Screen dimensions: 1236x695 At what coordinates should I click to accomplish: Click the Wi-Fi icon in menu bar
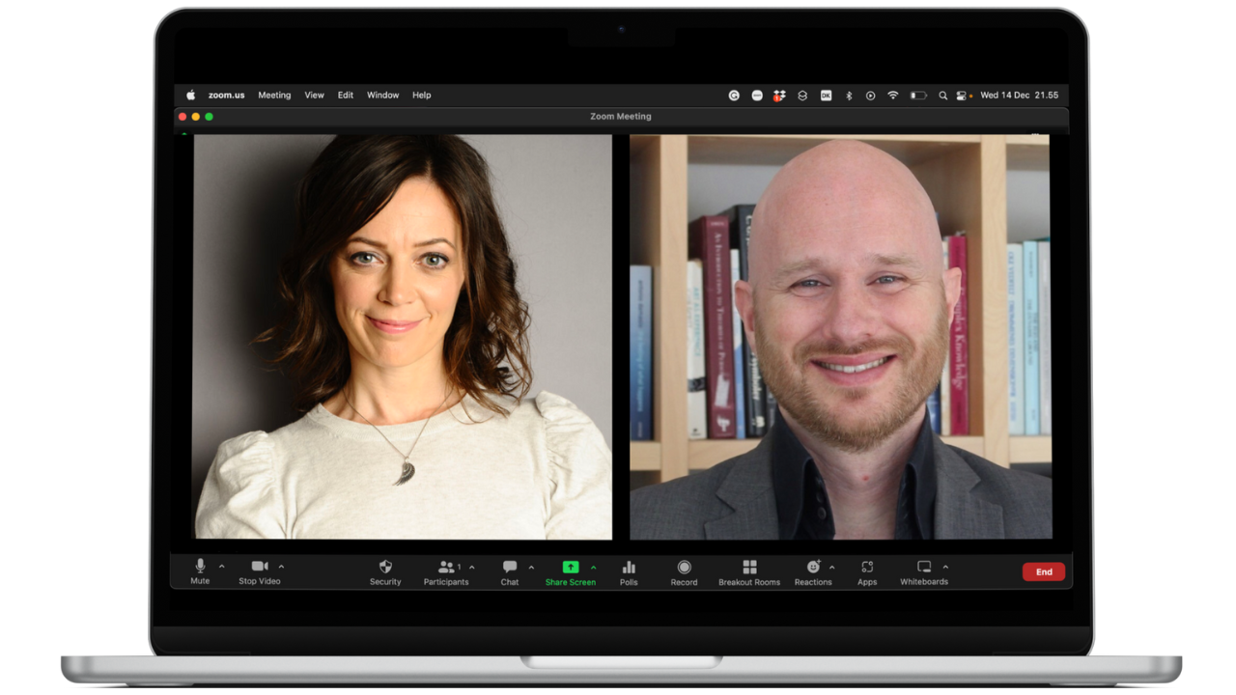pyautogui.click(x=893, y=96)
